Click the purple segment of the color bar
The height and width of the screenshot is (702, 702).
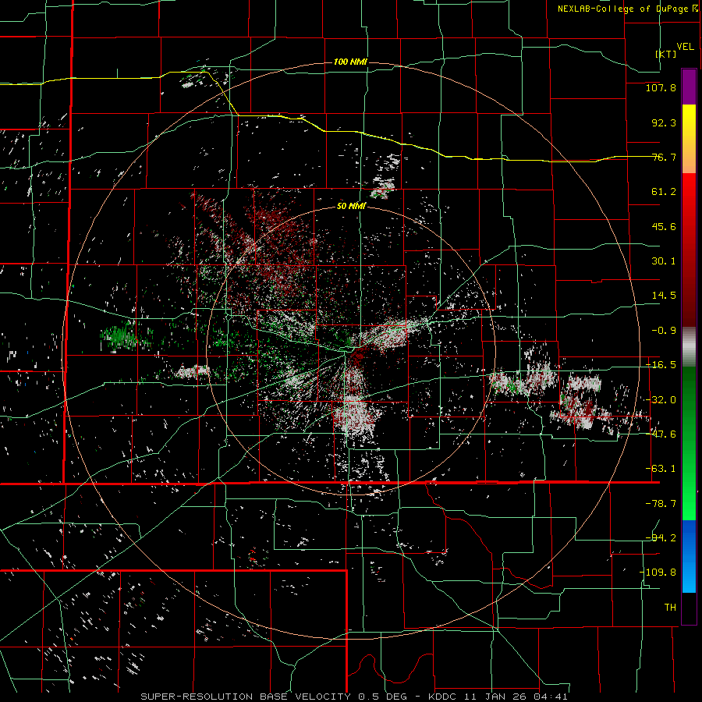pos(689,87)
